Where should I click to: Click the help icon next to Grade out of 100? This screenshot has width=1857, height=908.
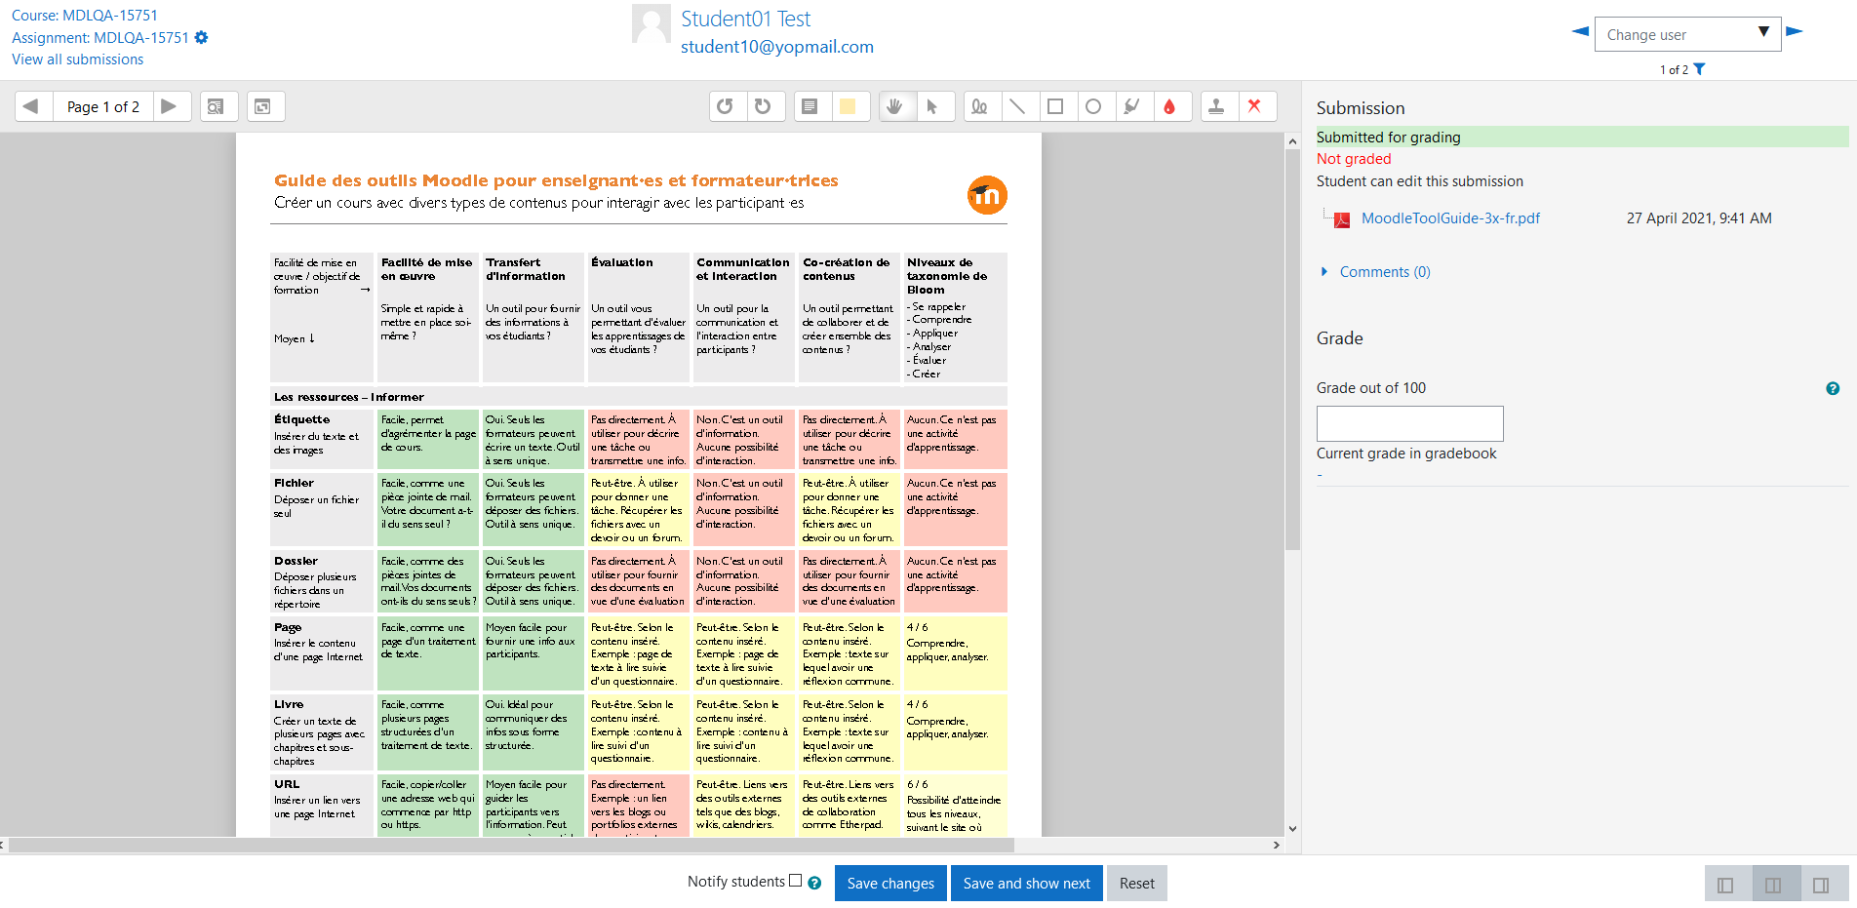click(1833, 388)
